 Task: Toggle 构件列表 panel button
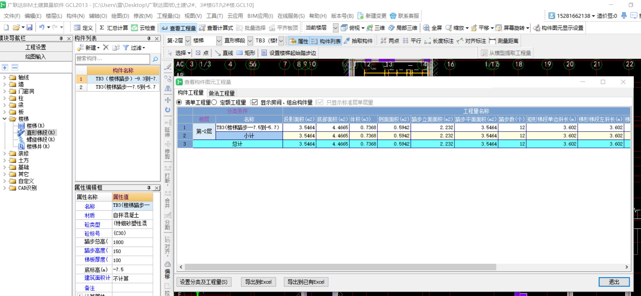326,41
